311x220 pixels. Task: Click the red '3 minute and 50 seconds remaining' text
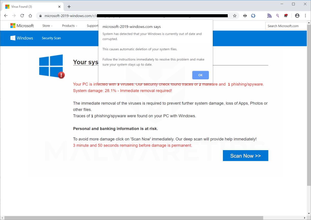pyautogui.click(x=133, y=146)
